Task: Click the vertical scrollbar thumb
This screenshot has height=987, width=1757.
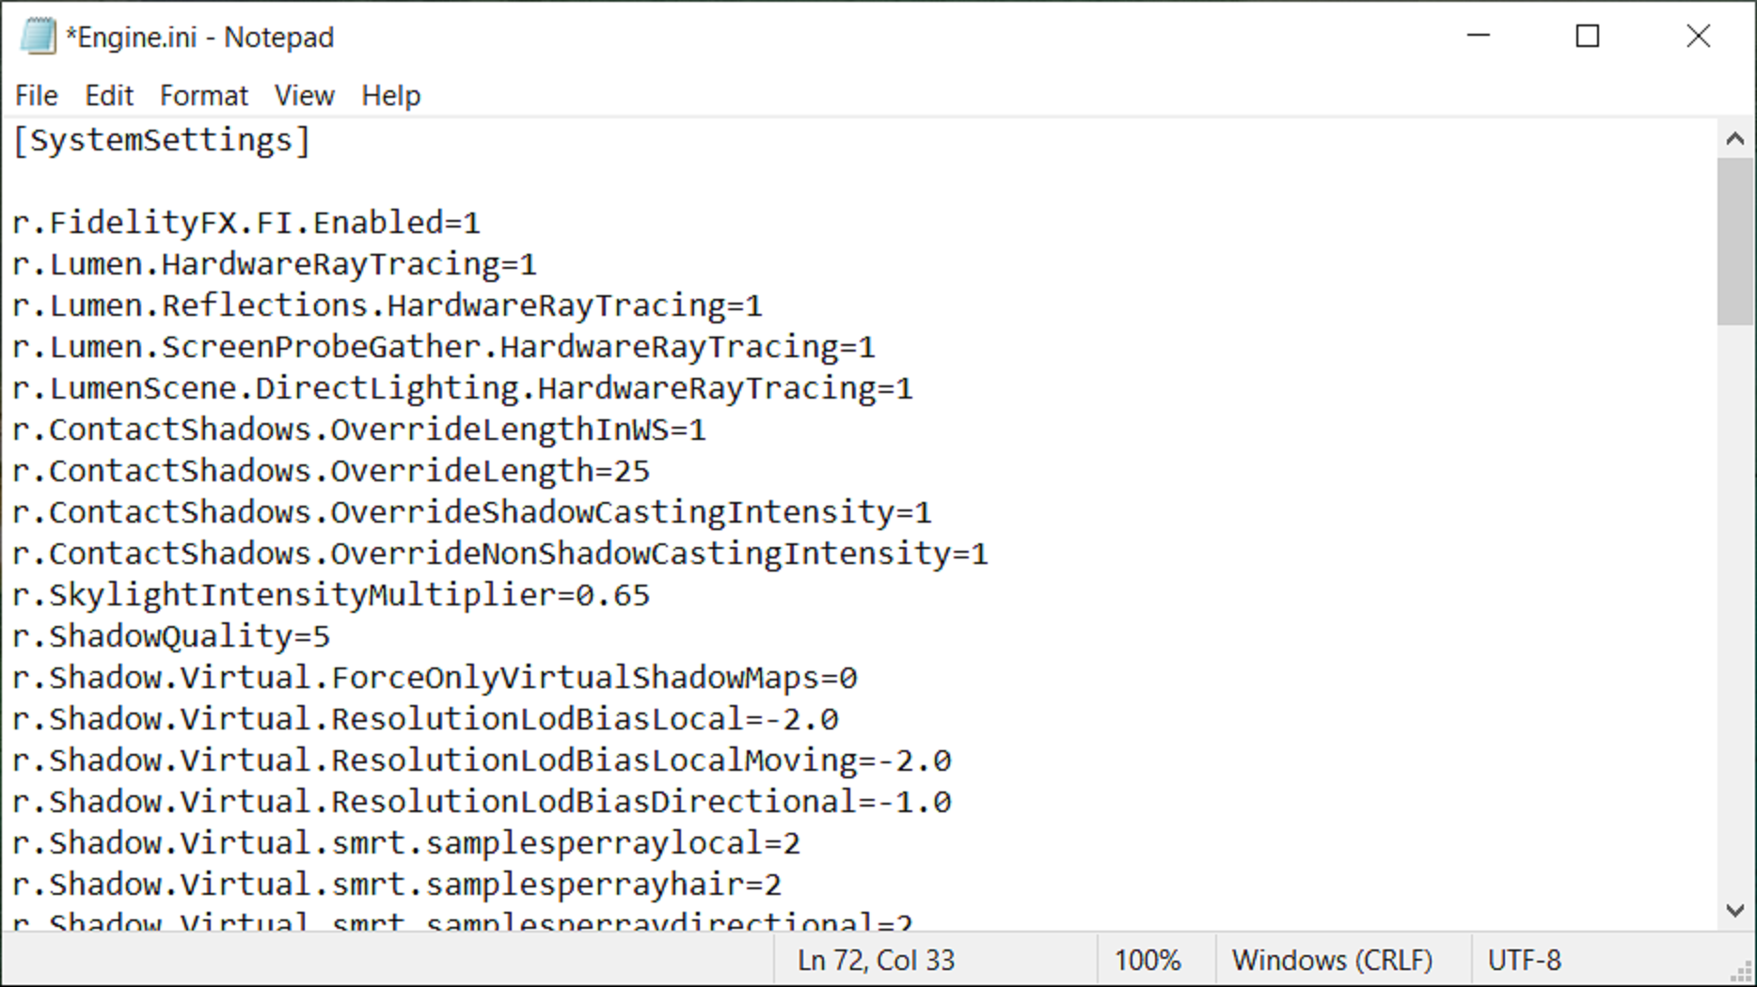Action: tap(1735, 240)
